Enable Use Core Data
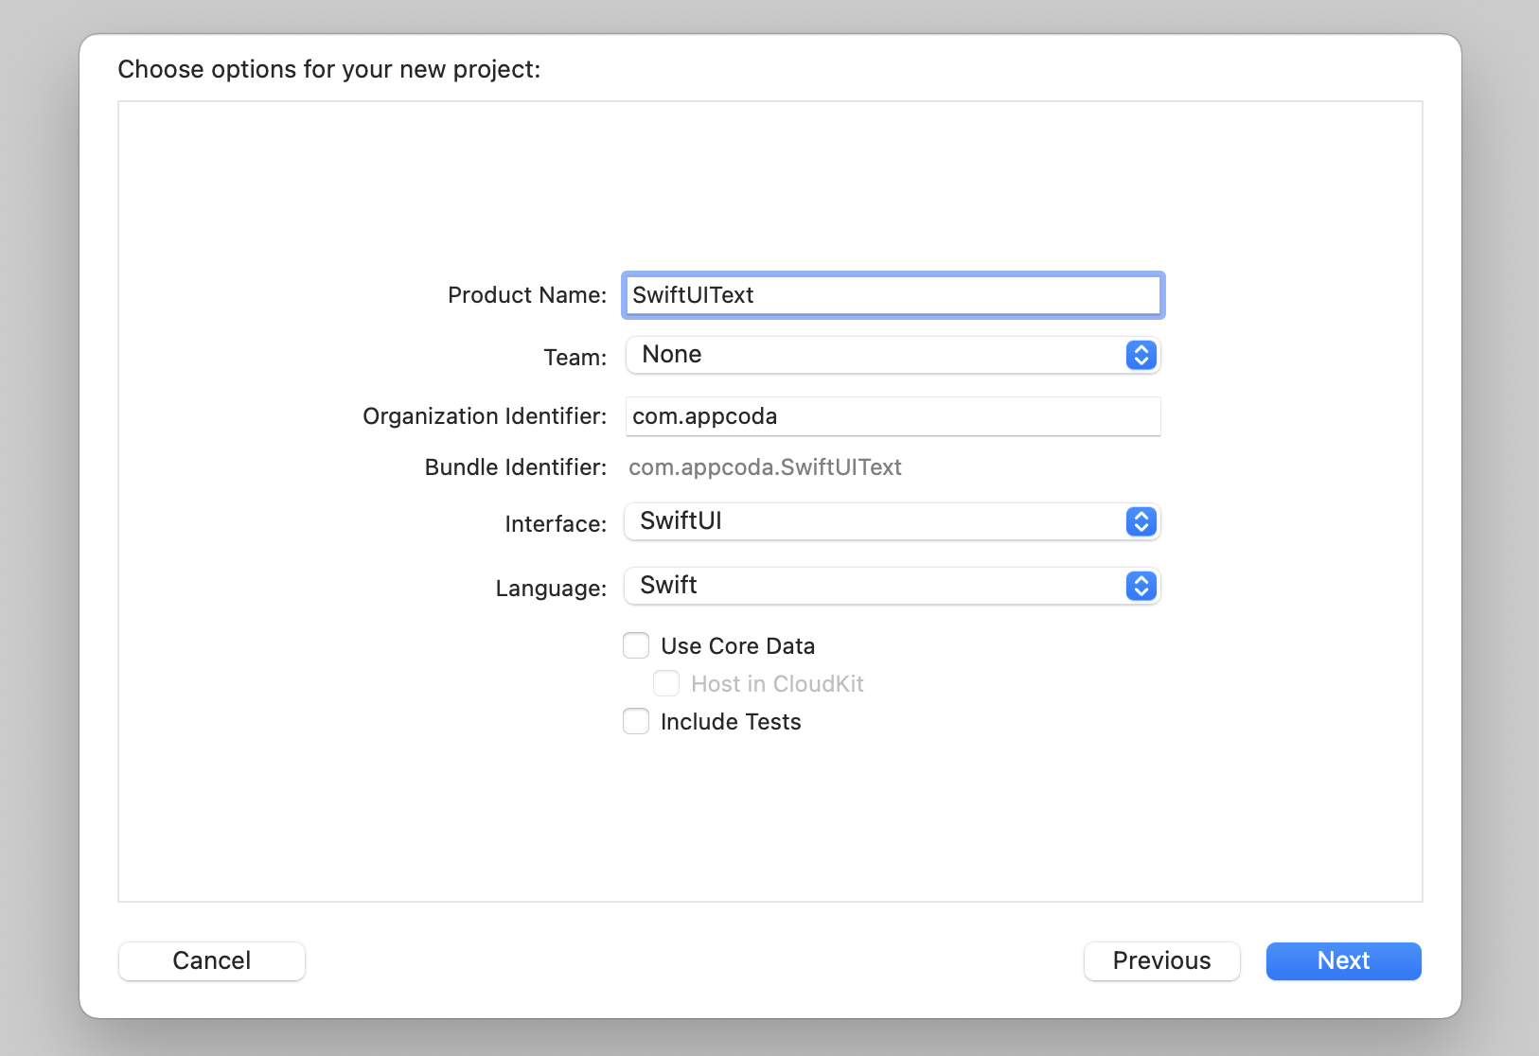The width and height of the screenshot is (1539, 1056). pyautogui.click(x=636, y=644)
